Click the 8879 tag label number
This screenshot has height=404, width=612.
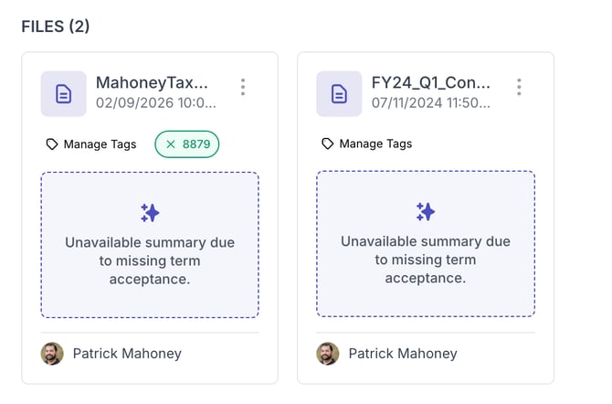(195, 144)
